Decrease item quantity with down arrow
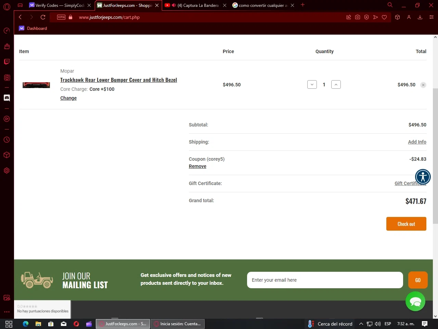This screenshot has width=438, height=329. tap(312, 85)
